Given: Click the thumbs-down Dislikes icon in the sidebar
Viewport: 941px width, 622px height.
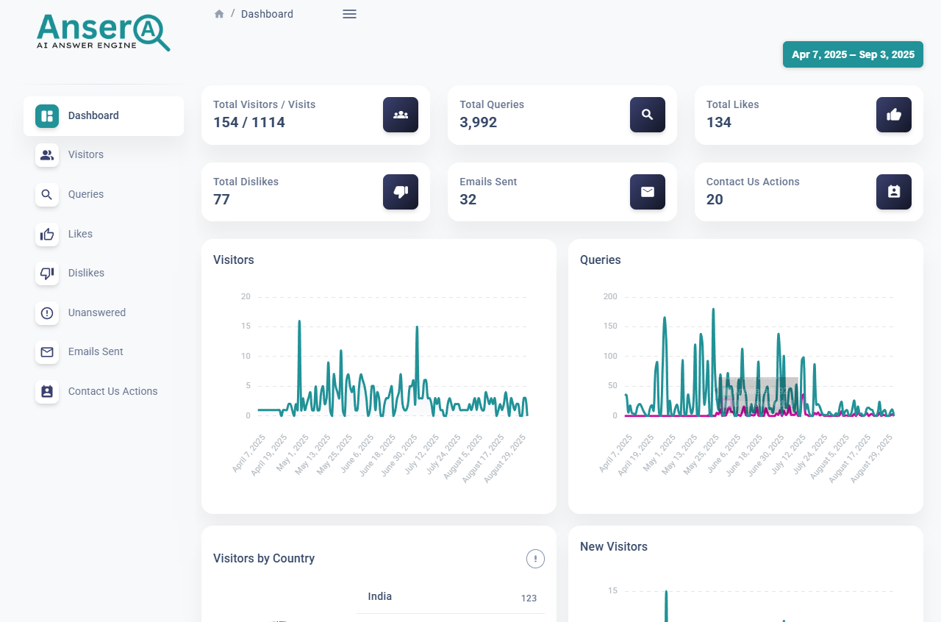Looking at the screenshot, I should pyautogui.click(x=46, y=274).
